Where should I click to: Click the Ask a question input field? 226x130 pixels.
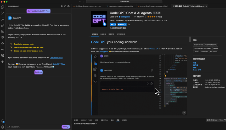point(34,127)
